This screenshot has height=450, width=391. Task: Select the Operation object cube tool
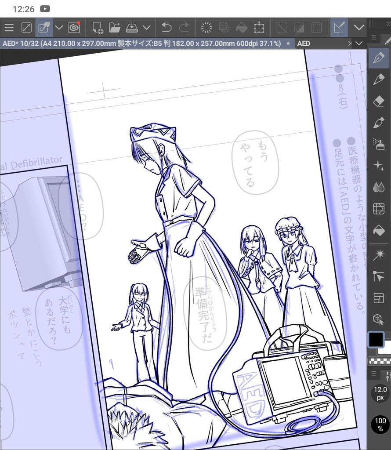pyautogui.click(x=379, y=319)
